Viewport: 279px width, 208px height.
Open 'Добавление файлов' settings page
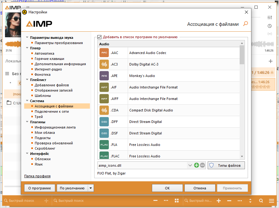pyautogui.click(x=51, y=85)
